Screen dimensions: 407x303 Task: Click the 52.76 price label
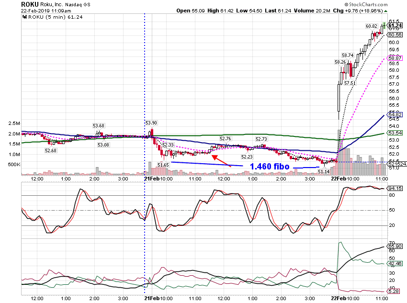(x=226, y=139)
